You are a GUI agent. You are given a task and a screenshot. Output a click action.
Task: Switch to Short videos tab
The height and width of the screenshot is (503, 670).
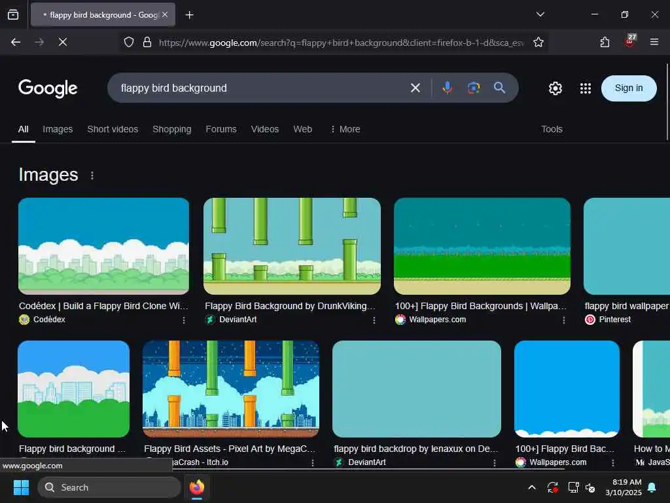point(113,129)
